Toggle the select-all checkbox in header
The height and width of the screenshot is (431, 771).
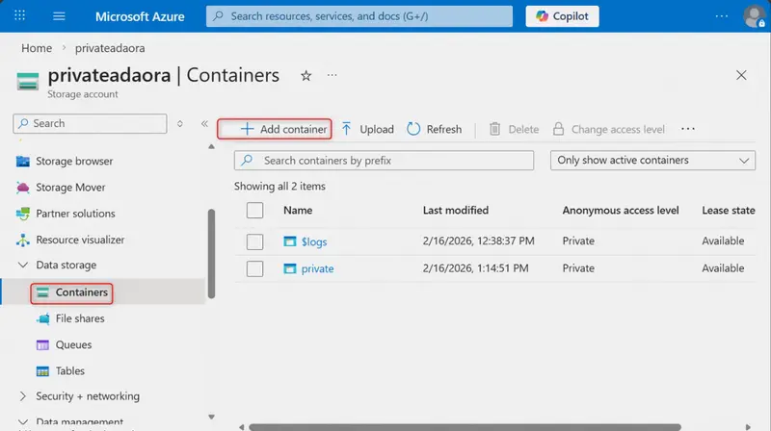(x=254, y=210)
